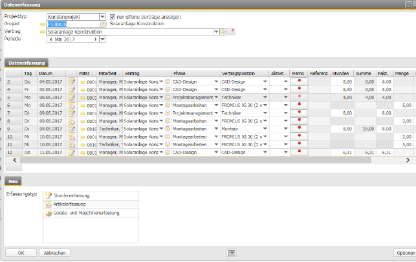This screenshot has width=416, height=262.
Task: Expand Vertragsposition dropdown in row 9 Monteur
Action: point(265,129)
